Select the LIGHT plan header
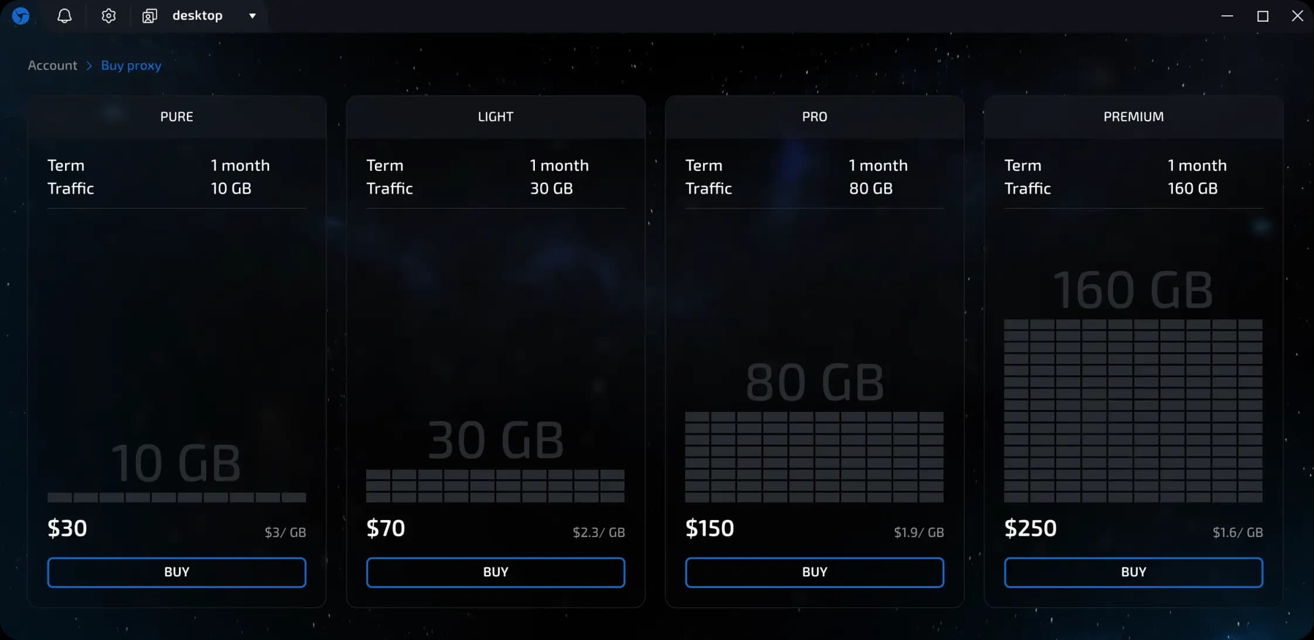The height and width of the screenshot is (640, 1314). (496, 116)
